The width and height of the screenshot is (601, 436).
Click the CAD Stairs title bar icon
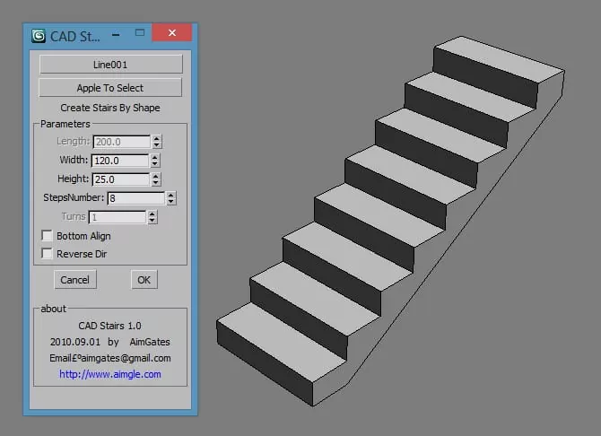39,37
